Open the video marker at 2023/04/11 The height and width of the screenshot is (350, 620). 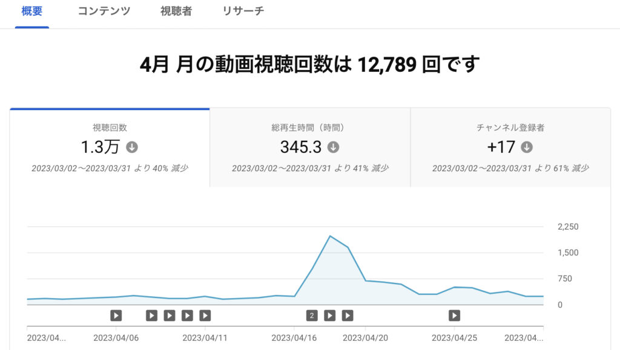(x=205, y=315)
